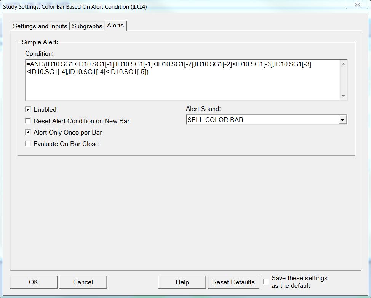This screenshot has width=371, height=298.
Task: Switch to Settings and Inputs tab
Action: click(40, 26)
